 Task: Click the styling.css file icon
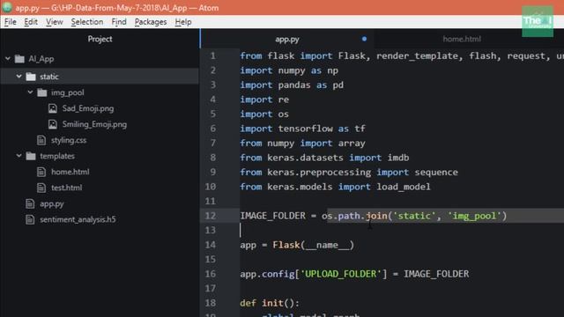(x=41, y=140)
